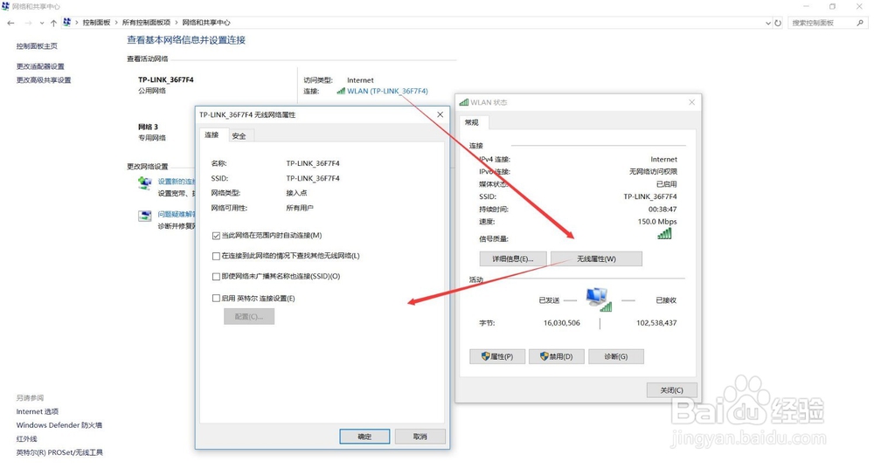874x468 pixels.
Task: Expand address bar history dropdown
Action: point(768,23)
